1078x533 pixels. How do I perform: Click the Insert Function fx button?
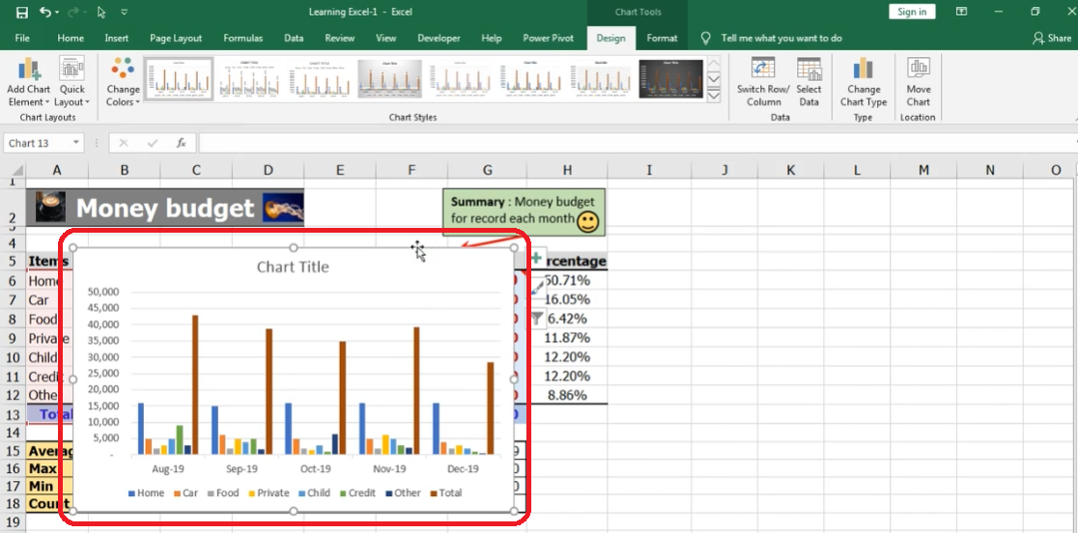(181, 143)
